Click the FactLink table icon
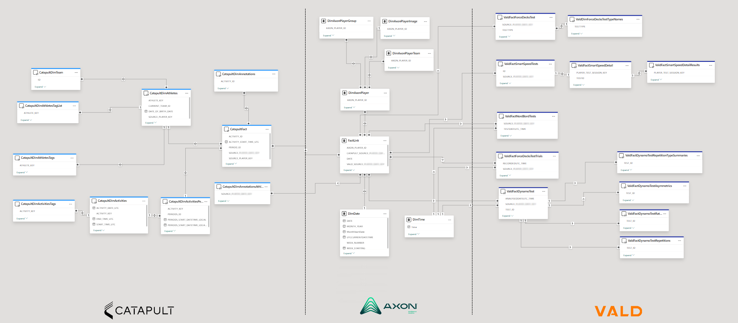 click(344, 140)
